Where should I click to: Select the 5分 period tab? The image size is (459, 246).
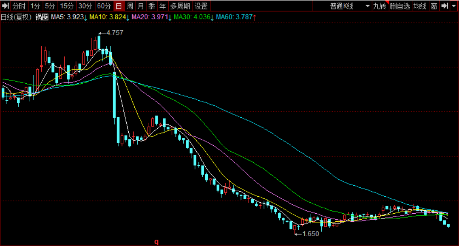pos(50,6)
